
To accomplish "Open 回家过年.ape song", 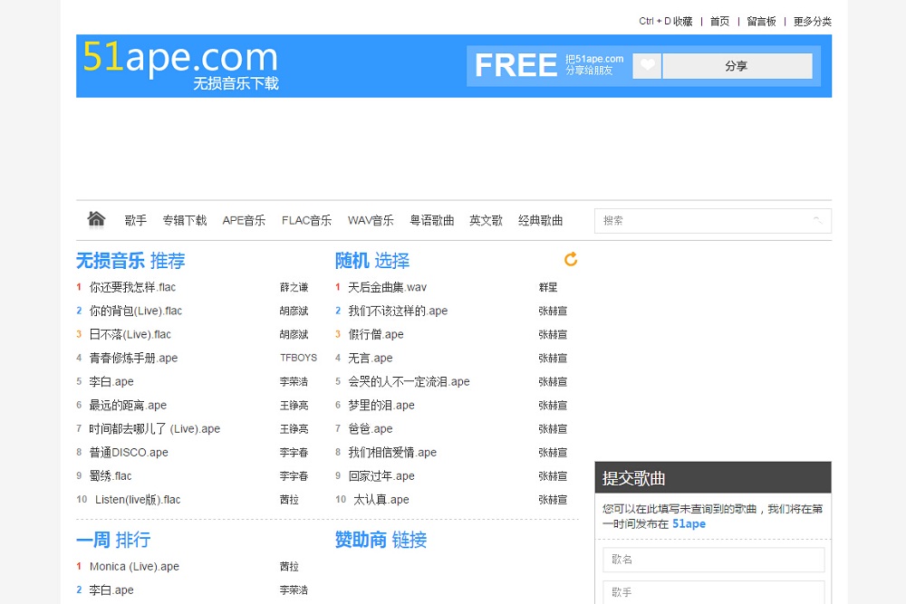I will coord(381,477).
